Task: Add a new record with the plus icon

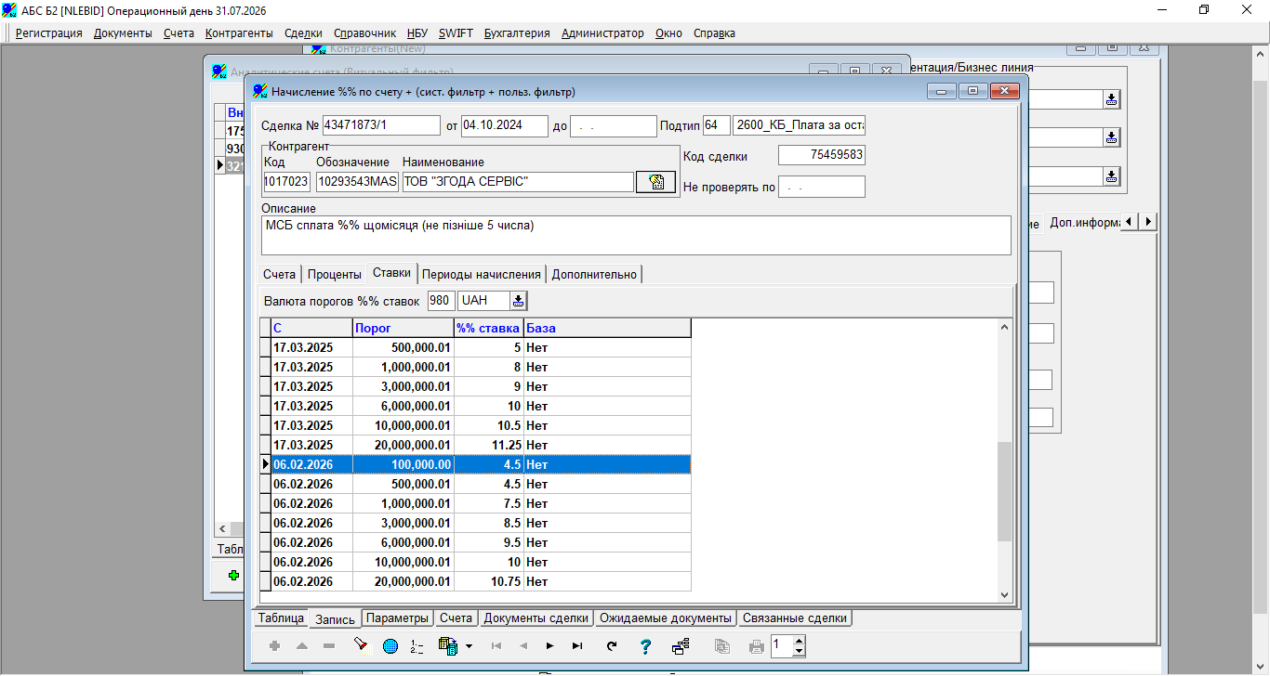Action: point(274,646)
